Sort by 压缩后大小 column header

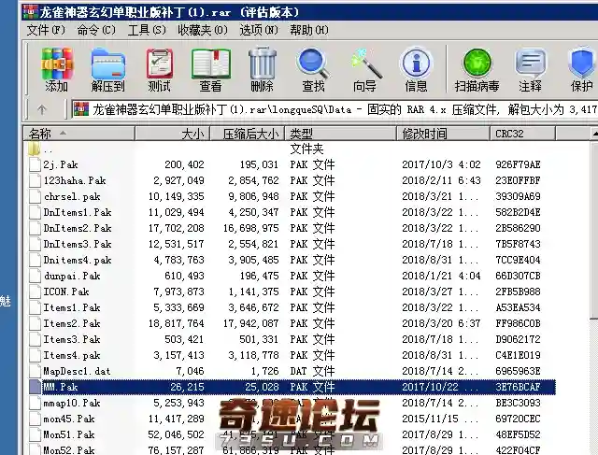point(247,134)
